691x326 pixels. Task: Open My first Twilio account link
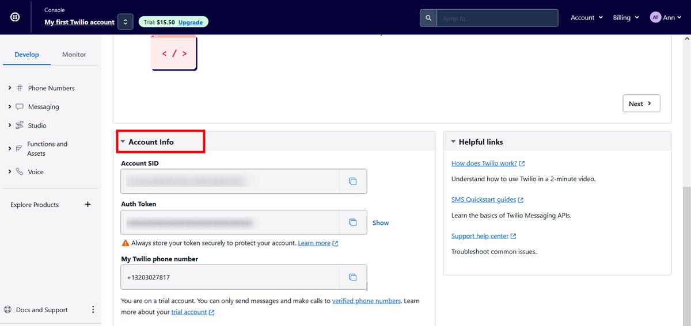[x=79, y=22]
